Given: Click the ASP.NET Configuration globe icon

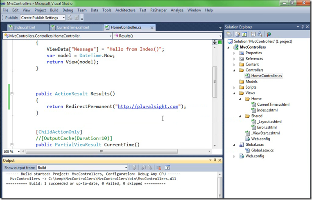Looking at the screenshot, I should point(269,34).
